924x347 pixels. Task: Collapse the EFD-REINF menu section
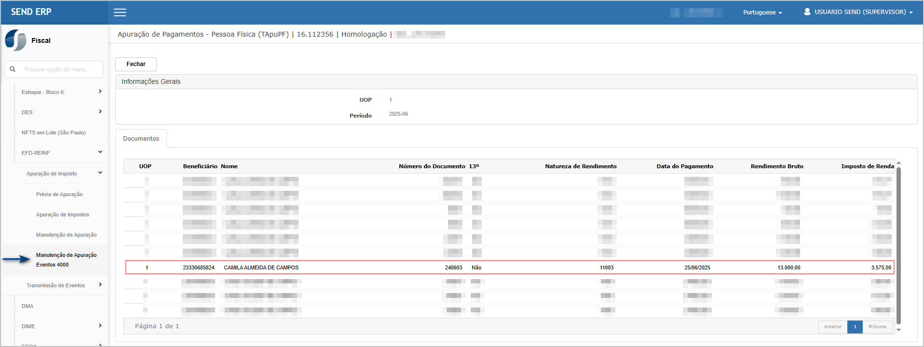(x=100, y=152)
